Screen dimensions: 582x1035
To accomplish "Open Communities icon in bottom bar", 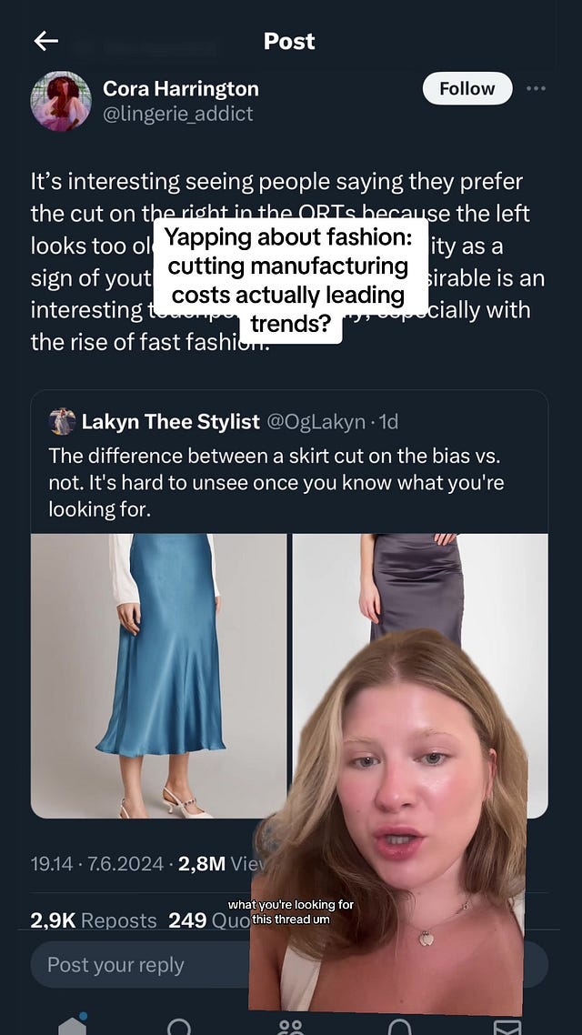I will coord(291,1027).
